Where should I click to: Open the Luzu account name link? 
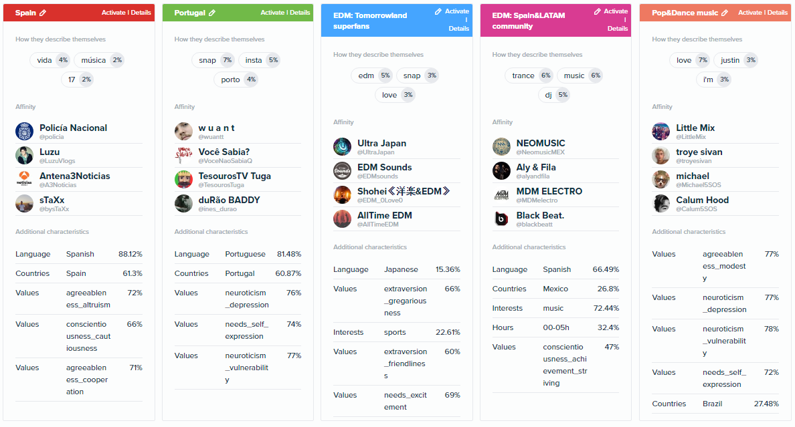pyautogui.click(x=50, y=152)
